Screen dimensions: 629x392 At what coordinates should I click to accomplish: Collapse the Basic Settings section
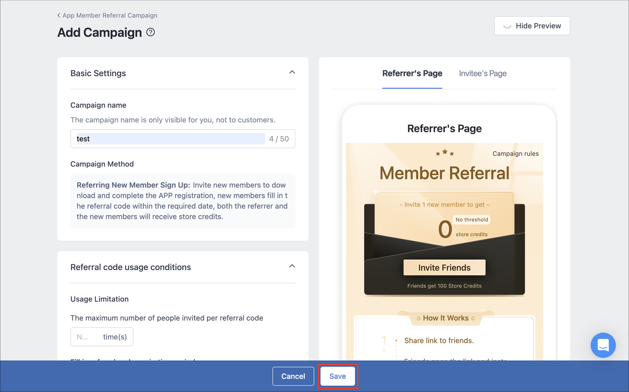[x=292, y=72]
